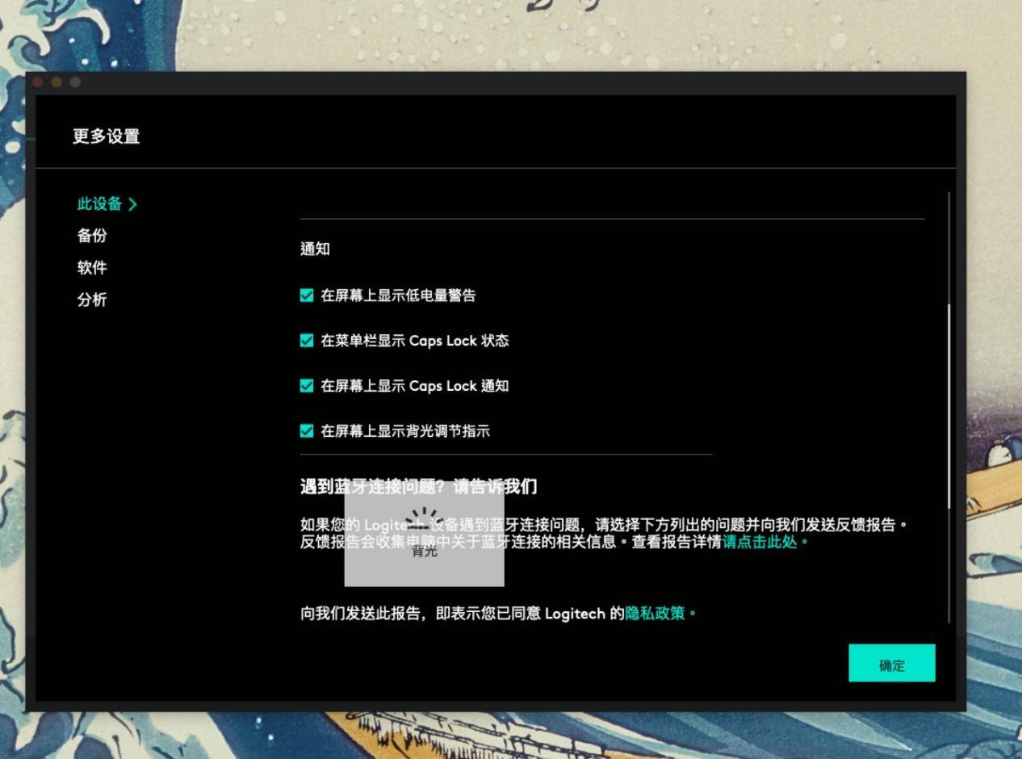Click the 通知 section heading
1022x759 pixels.
coord(315,249)
